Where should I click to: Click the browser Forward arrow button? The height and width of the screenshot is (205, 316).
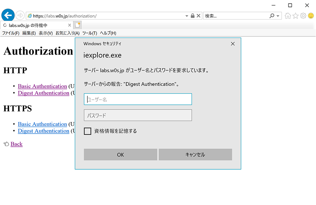(20, 16)
